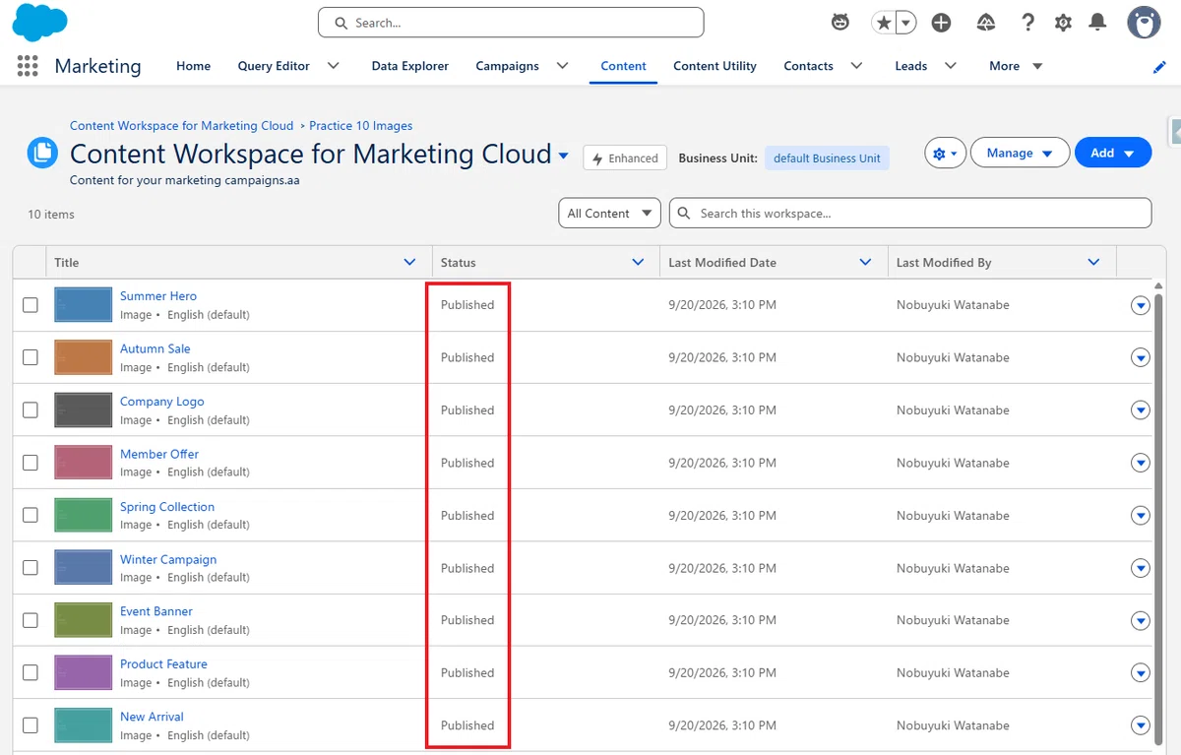Open row actions for New Arrival

click(x=1141, y=725)
